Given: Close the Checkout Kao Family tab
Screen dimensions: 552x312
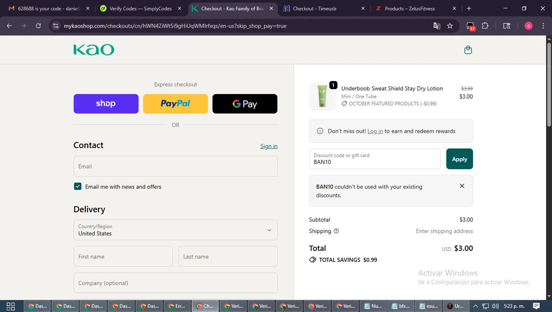Looking at the screenshot, I should (x=271, y=8).
